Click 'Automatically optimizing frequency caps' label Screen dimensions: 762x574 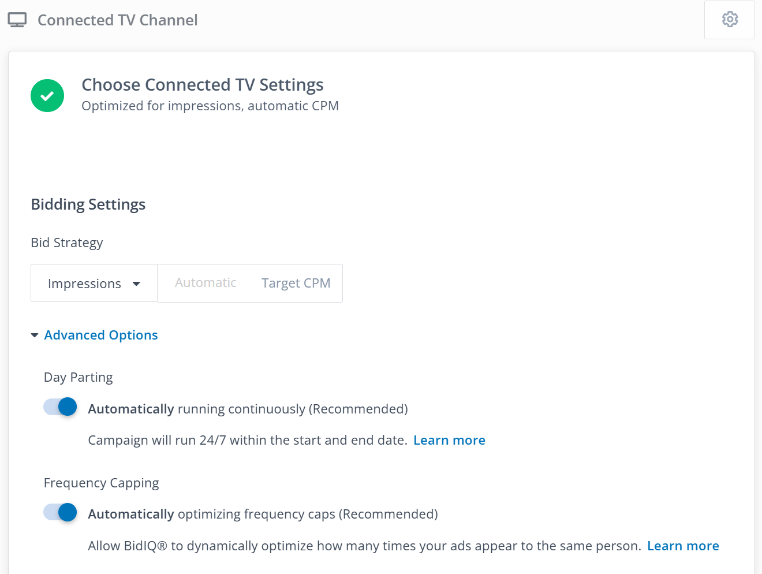pyautogui.click(x=263, y=515)
